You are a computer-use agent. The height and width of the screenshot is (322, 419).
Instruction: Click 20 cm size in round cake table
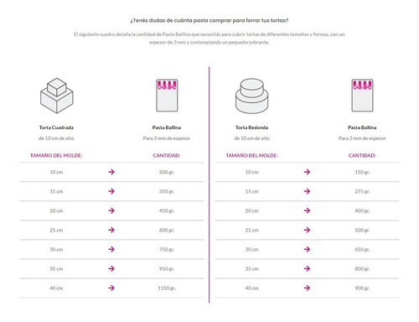pos(252,210)
